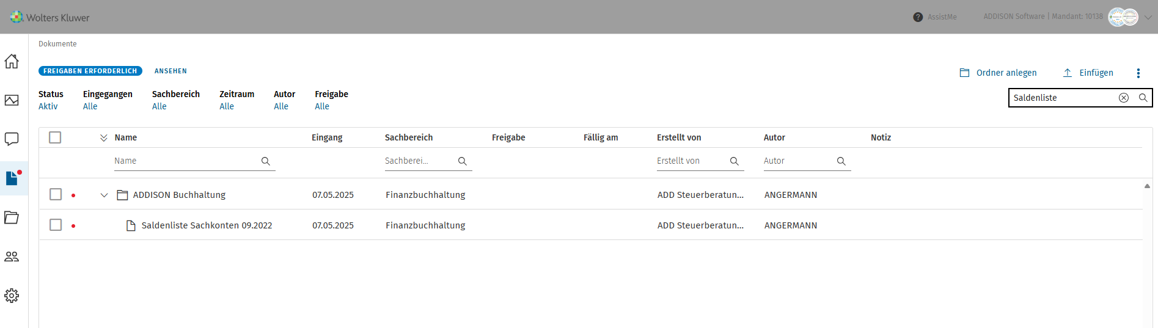Image resolution: width=1158 pixels, height=328 pixels.
Task: Sort by the Fällig am column header
Action: tap(601, 137)
